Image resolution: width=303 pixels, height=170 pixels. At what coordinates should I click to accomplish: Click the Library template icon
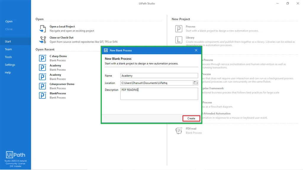[178, 40]
